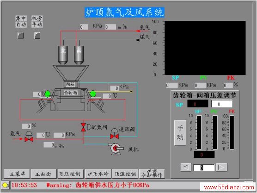Click the left green temperature indicator circle
The image size is (257, 193).
[x=47, y=94]
